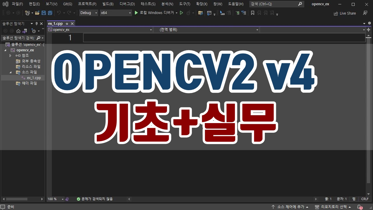Open the Git(G) menu
This screenshot has height=210, width=373.
point(68,4)
